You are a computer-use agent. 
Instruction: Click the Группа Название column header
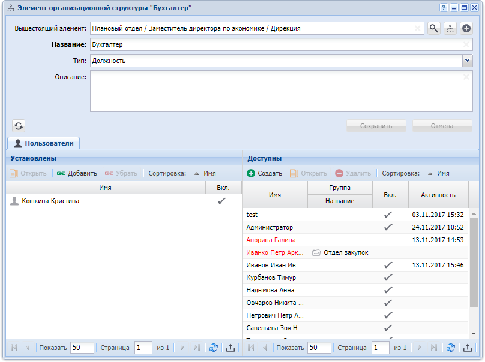pos(340,201)
